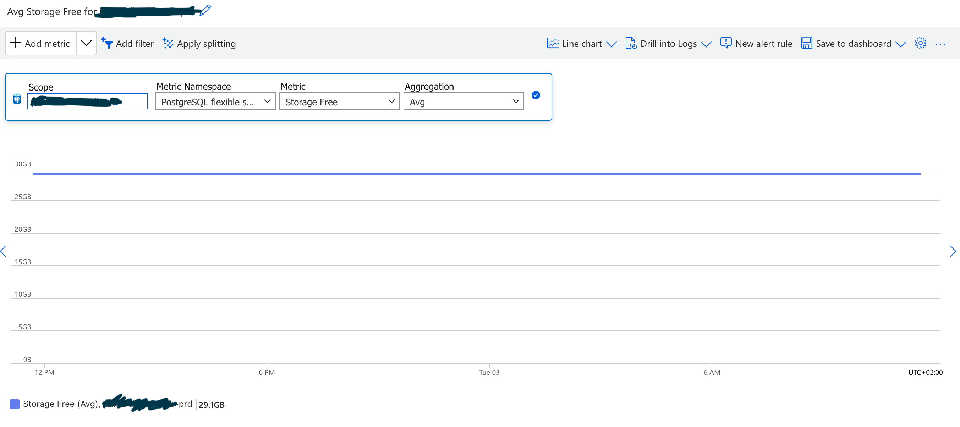
Task: Open the Drill into Logs menu
Action: (668, 44)
